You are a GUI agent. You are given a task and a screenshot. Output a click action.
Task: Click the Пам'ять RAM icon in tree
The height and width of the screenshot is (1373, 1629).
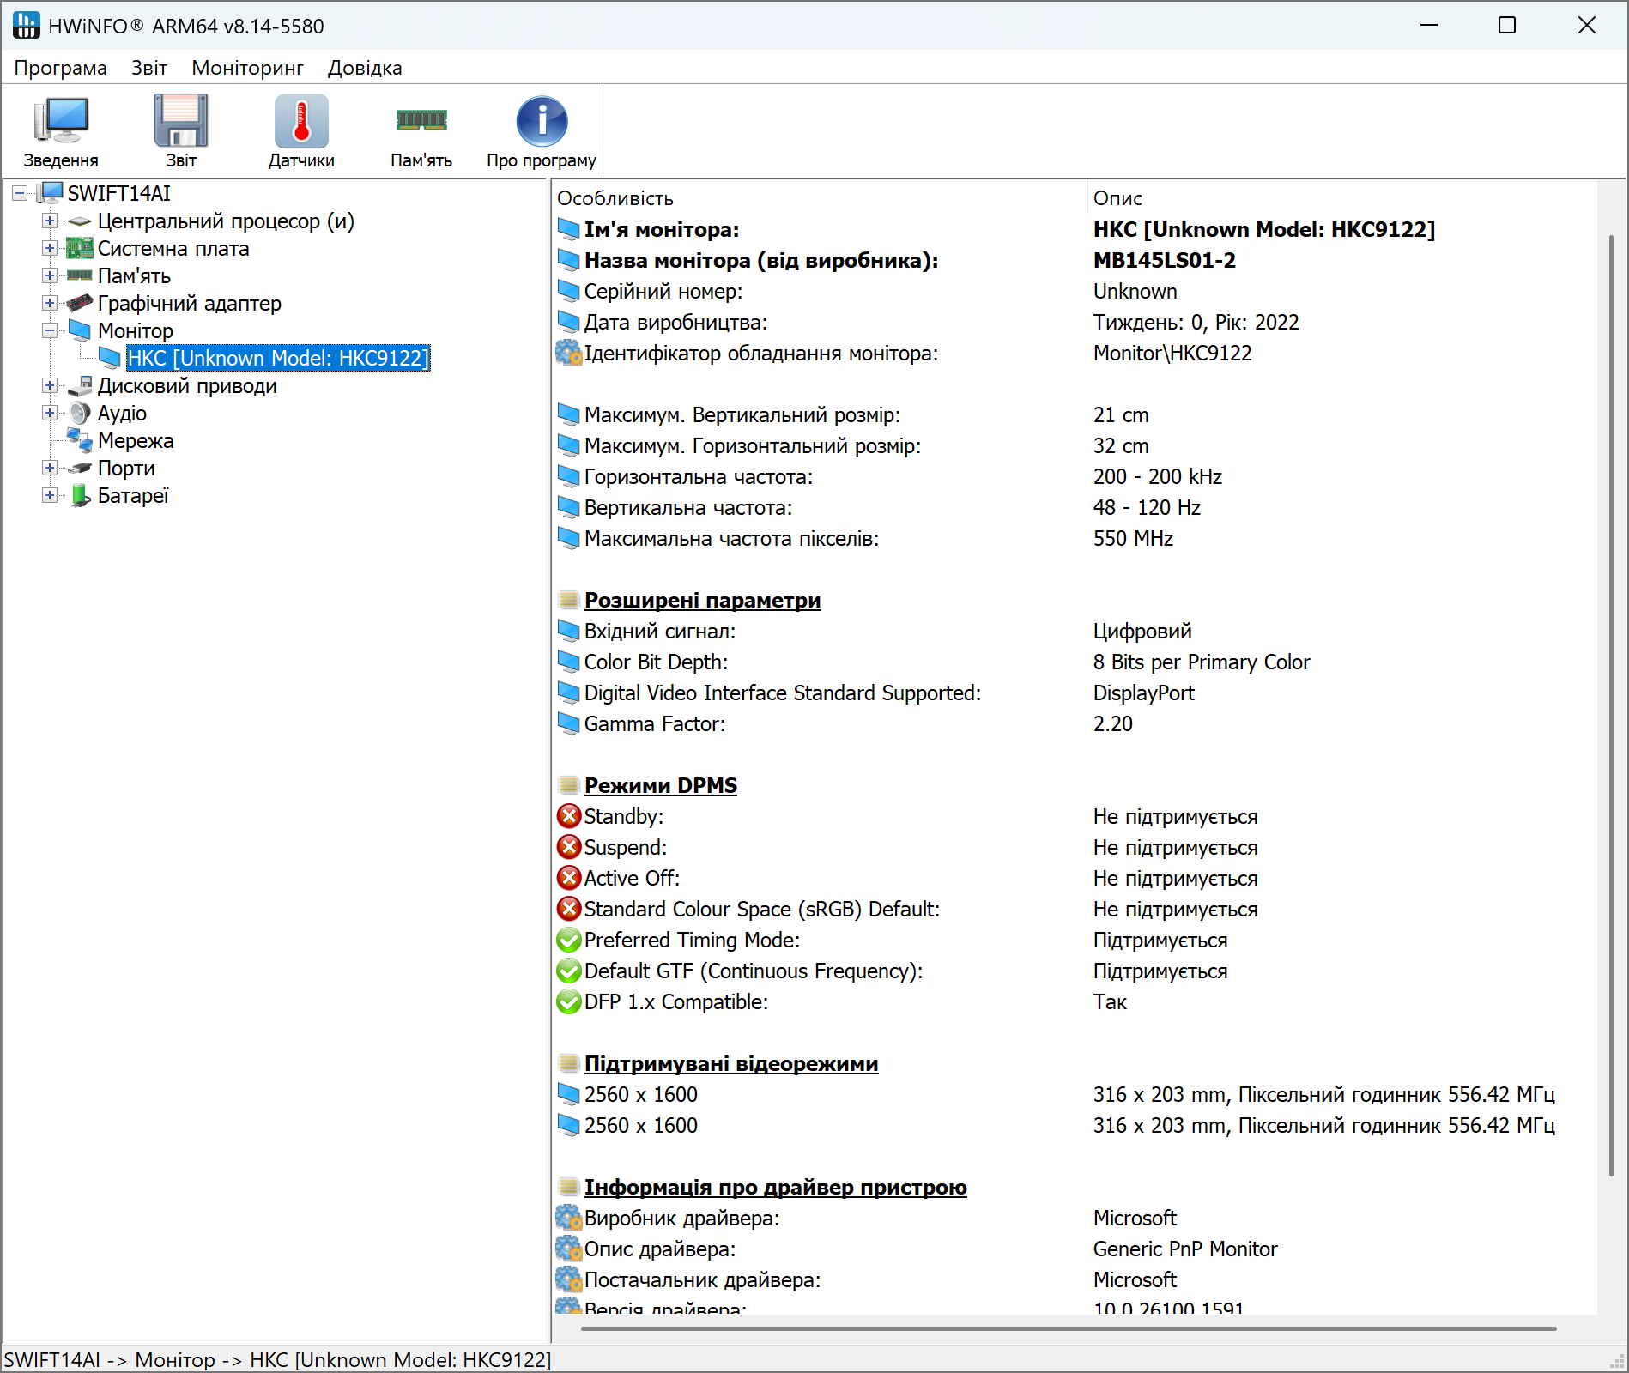pyautogui.click(x=80, y=275)
